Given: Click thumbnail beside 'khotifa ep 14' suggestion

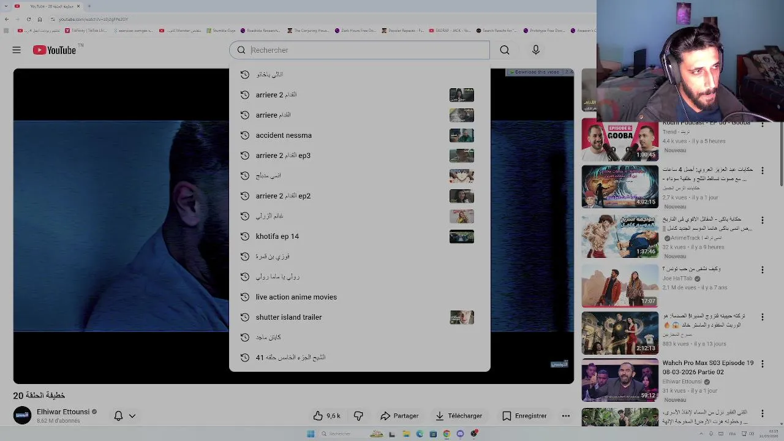Looking at the screenshot, I should coord(462,236).
